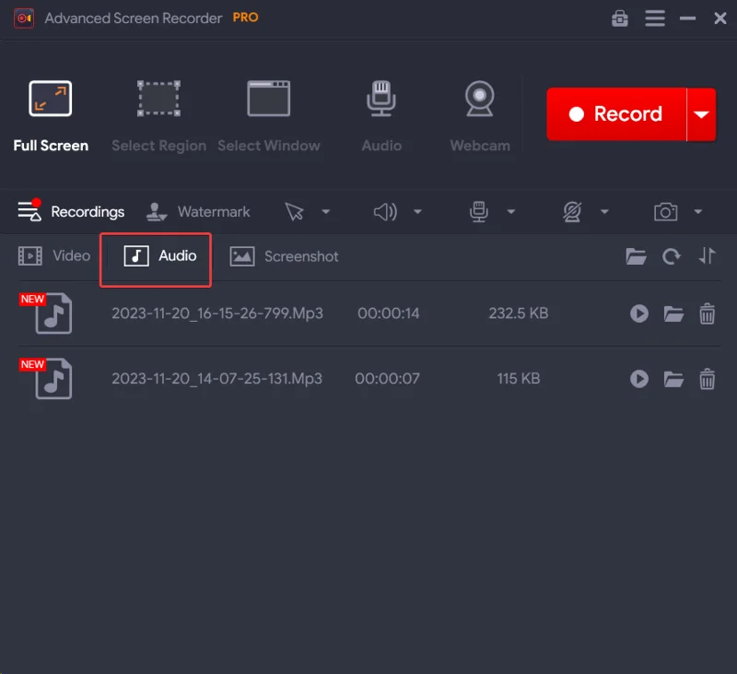
Task: Select the Audio-only recording mode
Action: point(380,109)
